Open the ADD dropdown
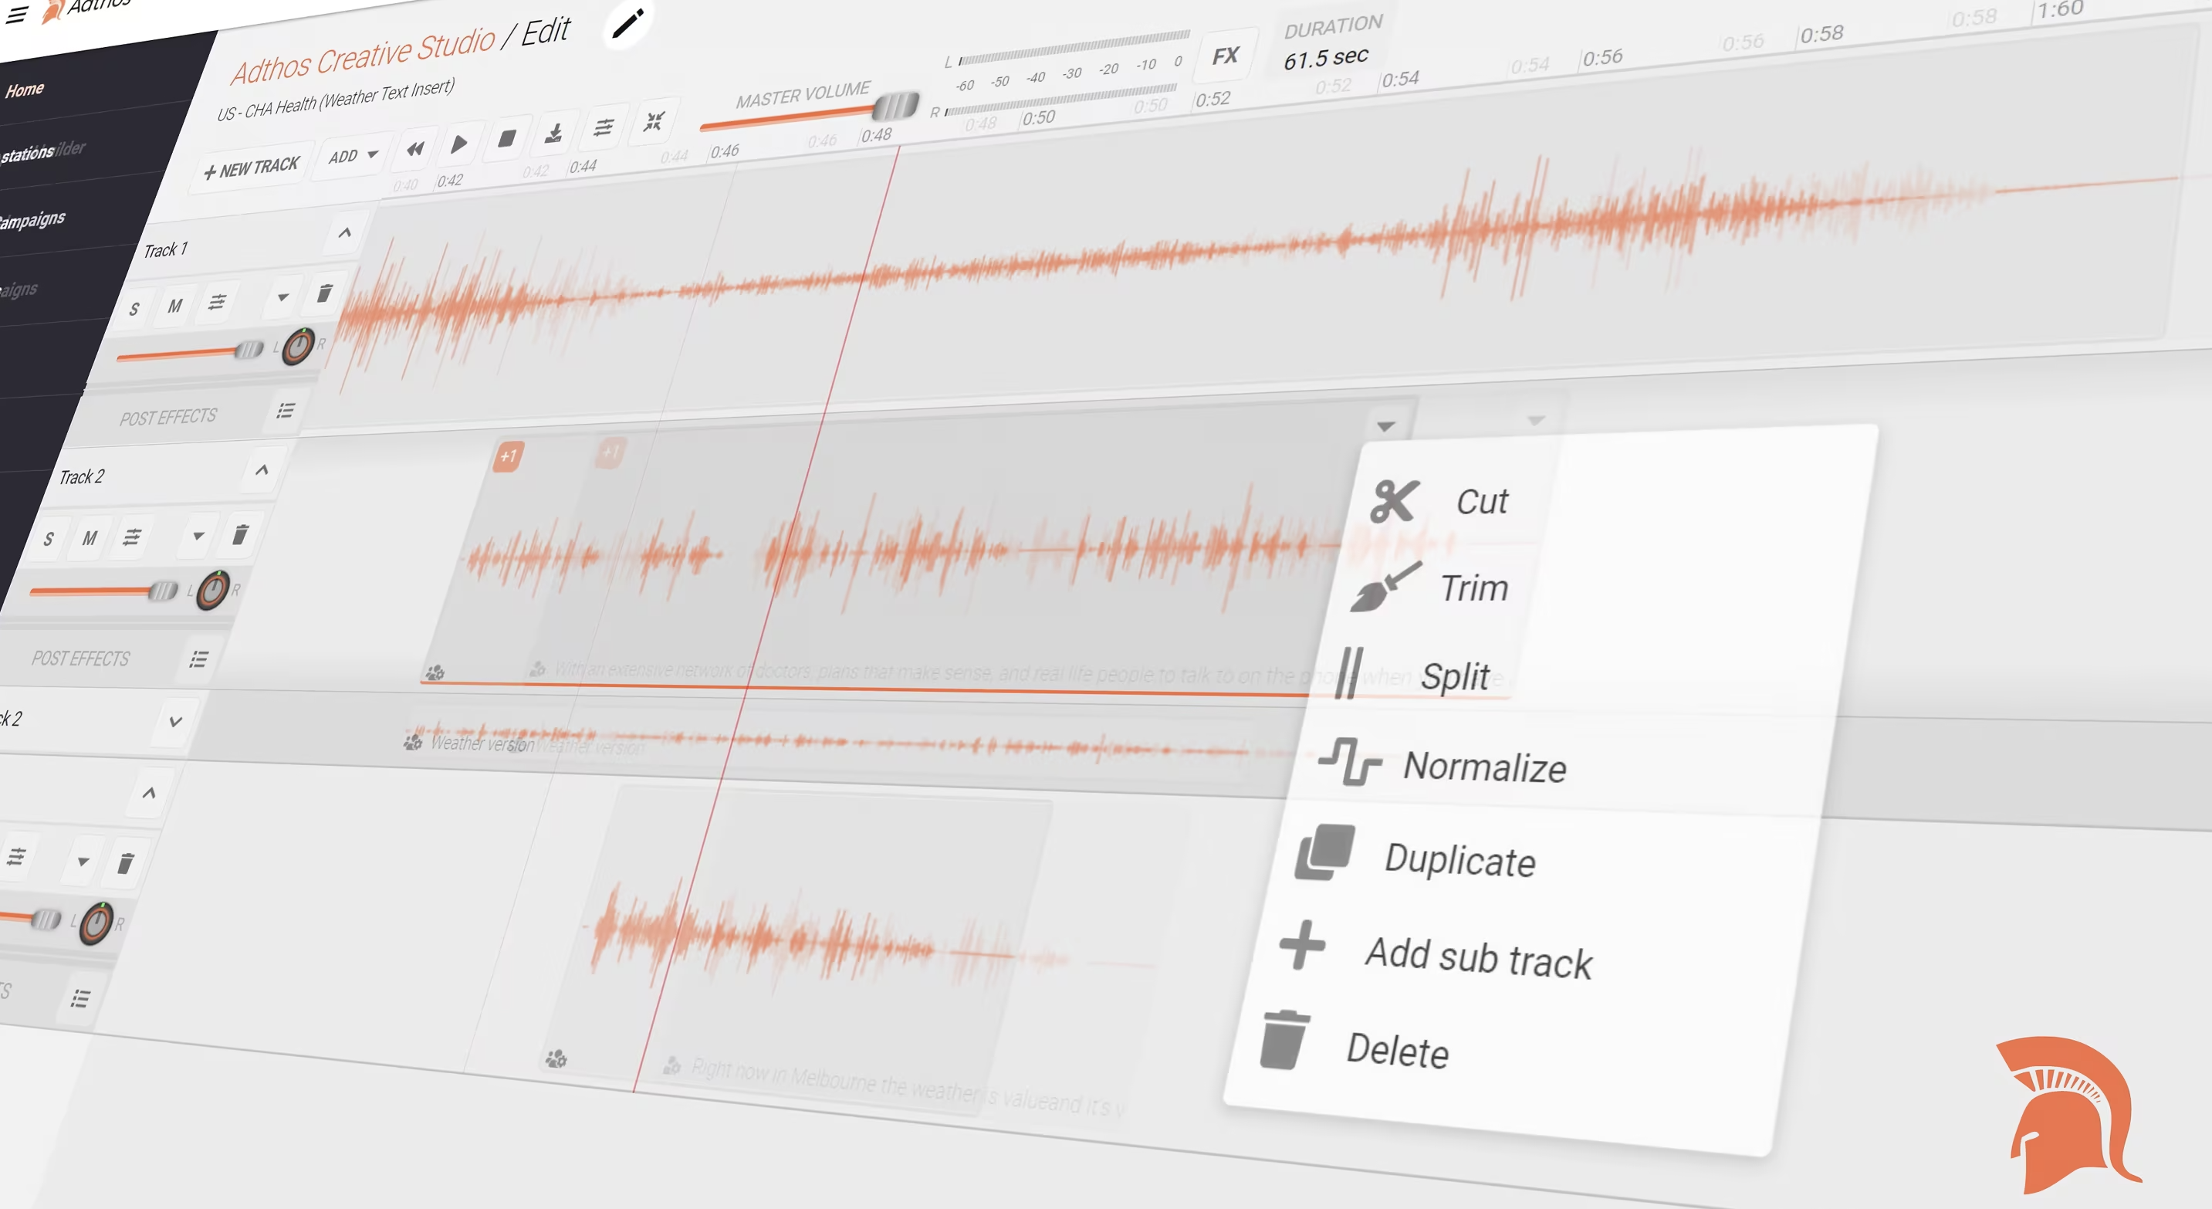Image resolution: width=2212 pixels, height=1209 pixels. coord(352,156)
